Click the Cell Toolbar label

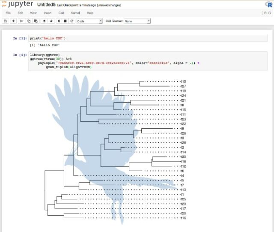114,21
